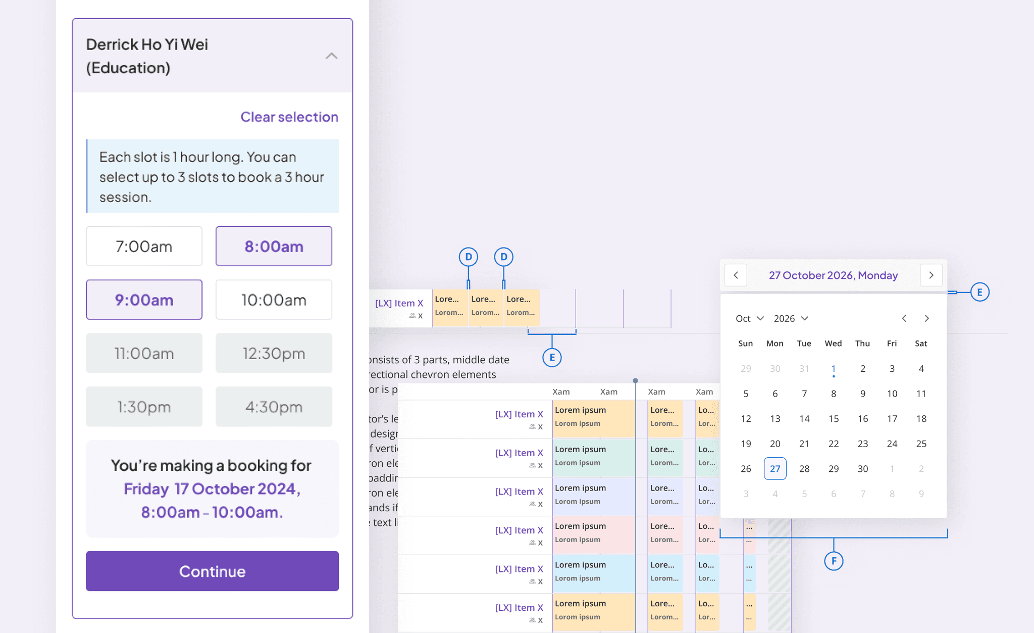Viewport: 1034px width, 633px height.
Task: Navigate calendar to next month
Action: click(x=926, y=318)
